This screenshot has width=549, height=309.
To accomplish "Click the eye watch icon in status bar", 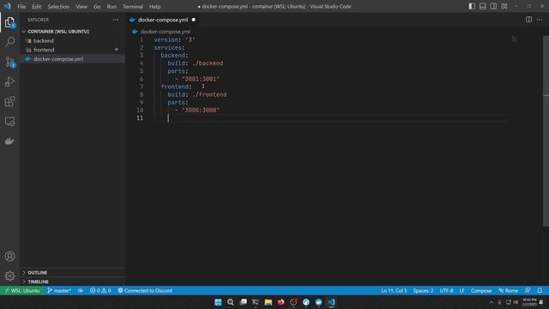I will click(x=81, y=290).
